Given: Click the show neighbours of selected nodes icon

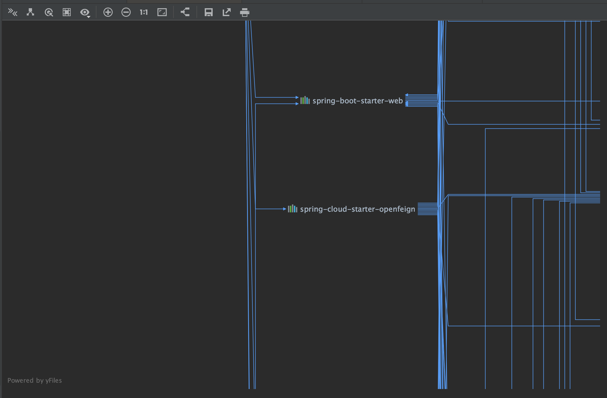Looking at the screenshot, I should click(x=30, y=12).
